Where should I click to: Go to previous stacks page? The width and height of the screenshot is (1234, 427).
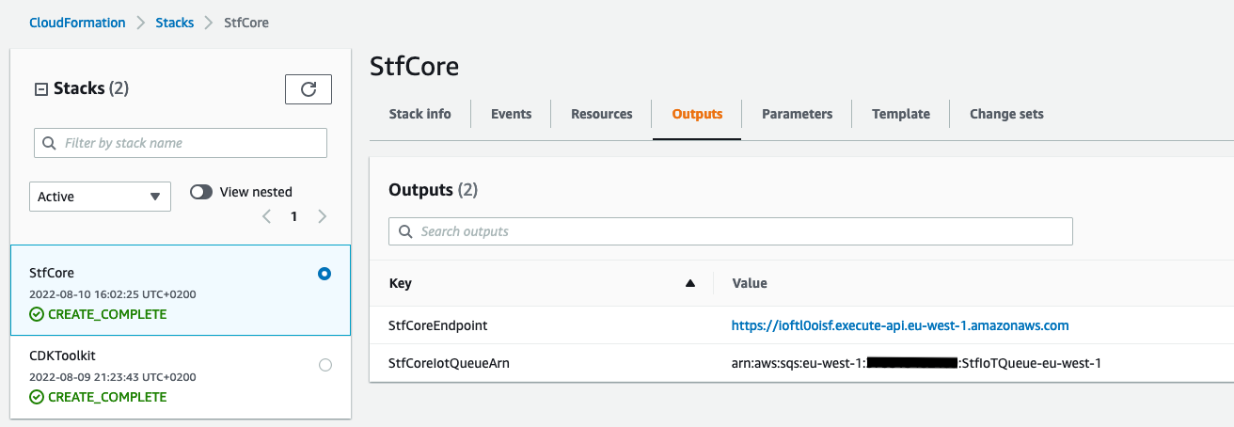tap(266, 216)
